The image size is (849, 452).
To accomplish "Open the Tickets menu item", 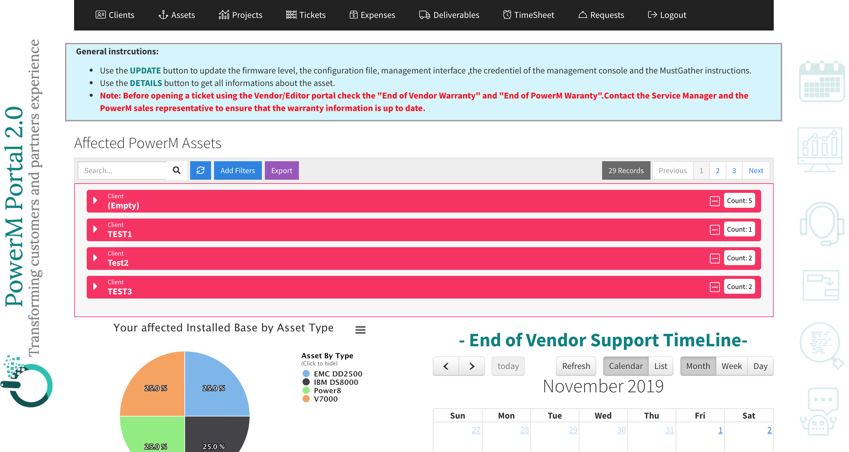I will (306, 15).
